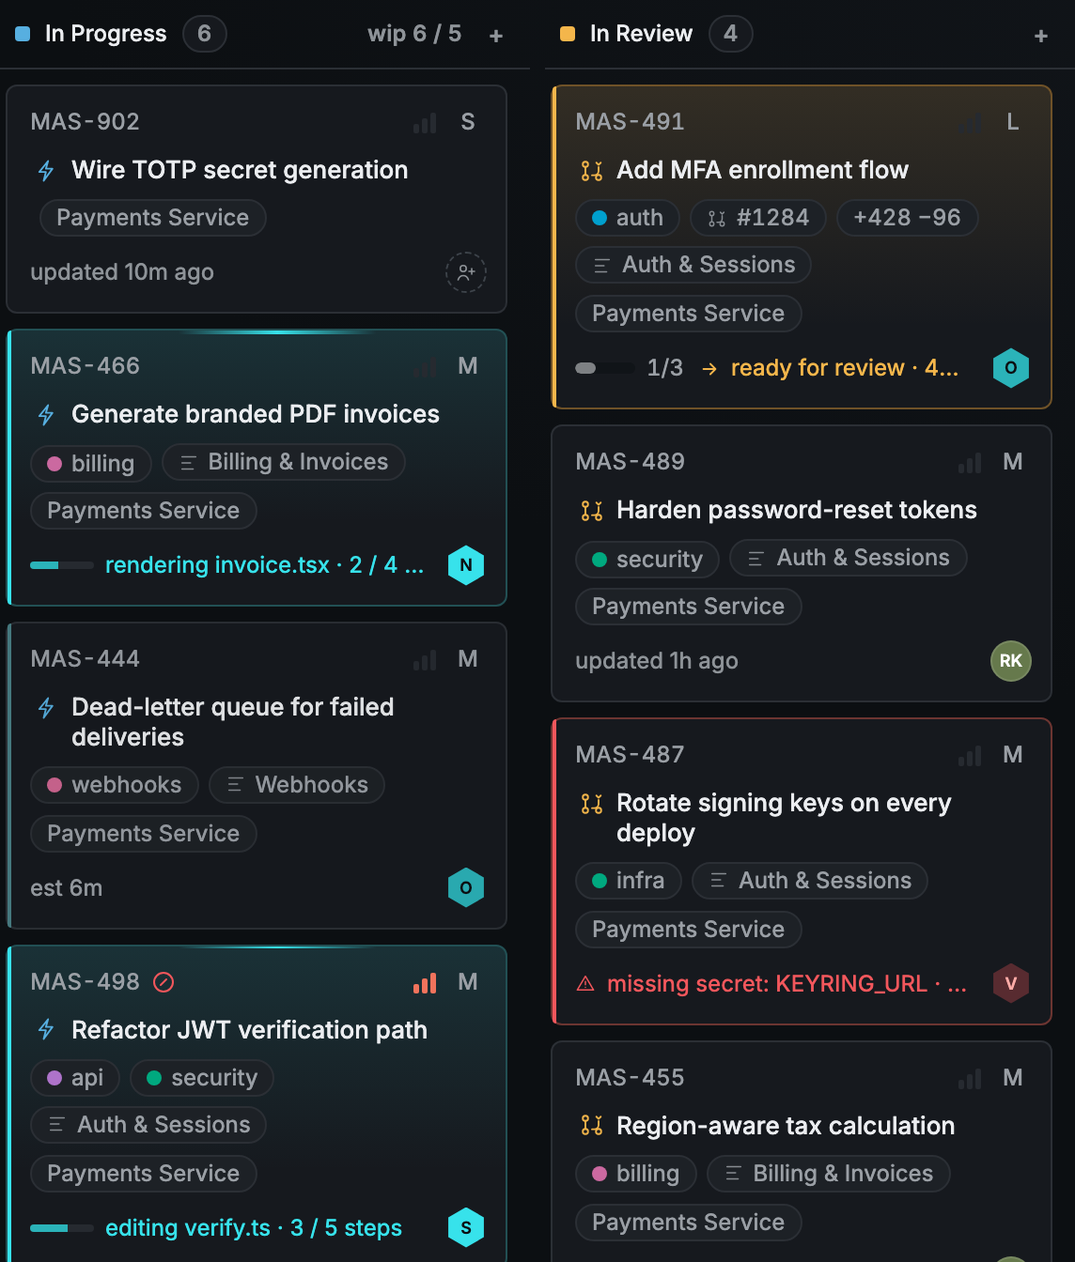Click the RK assignee avatar on MAS-489
1075x1262 pixels.
pos(1011,661)
